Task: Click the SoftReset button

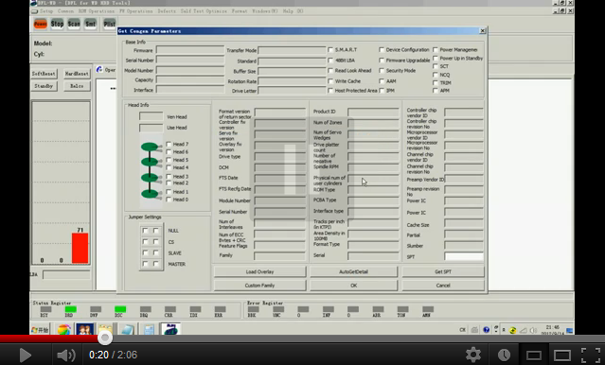Action: [x=44, y=74]
